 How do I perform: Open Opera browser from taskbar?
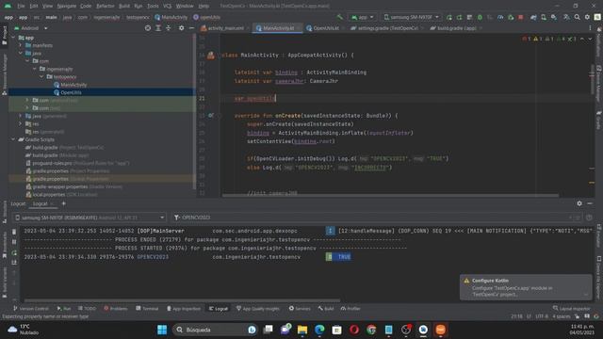pyautogui.click(x=354, y=330)
